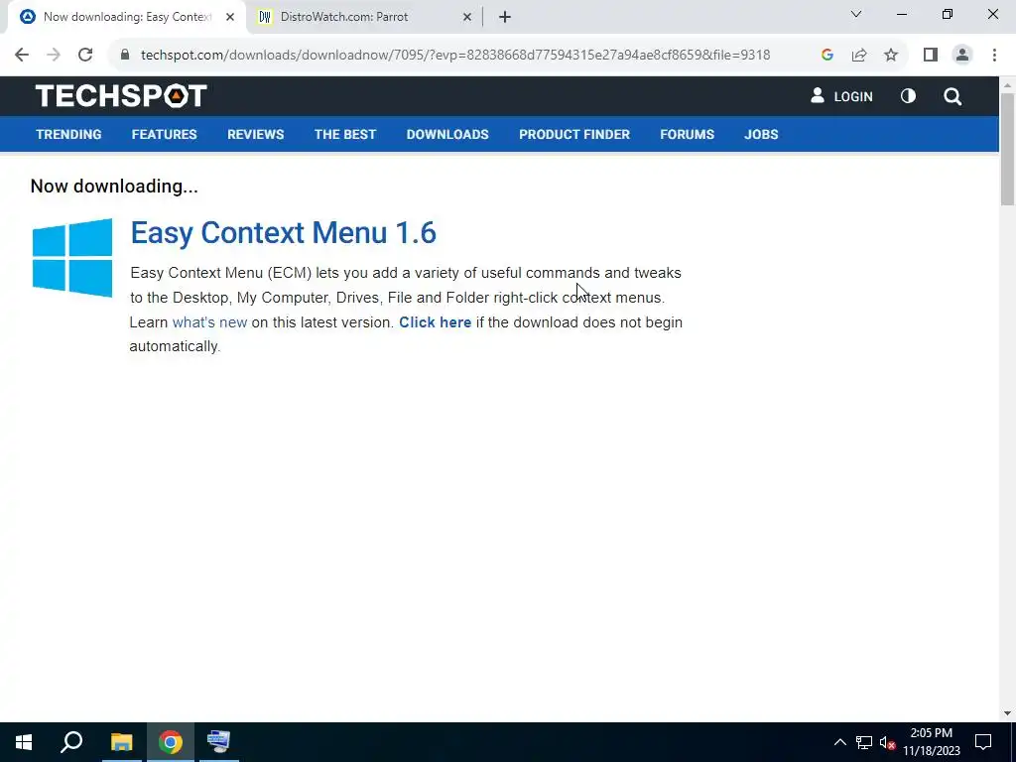Open the network tray icon
This screenshot has width=1016, height=762.
click(864, 742)
